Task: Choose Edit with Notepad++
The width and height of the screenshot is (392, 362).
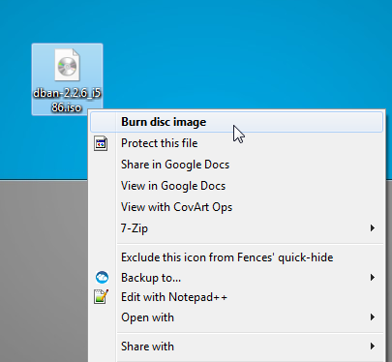Action: pyautogui.click(x=236, y=297)
